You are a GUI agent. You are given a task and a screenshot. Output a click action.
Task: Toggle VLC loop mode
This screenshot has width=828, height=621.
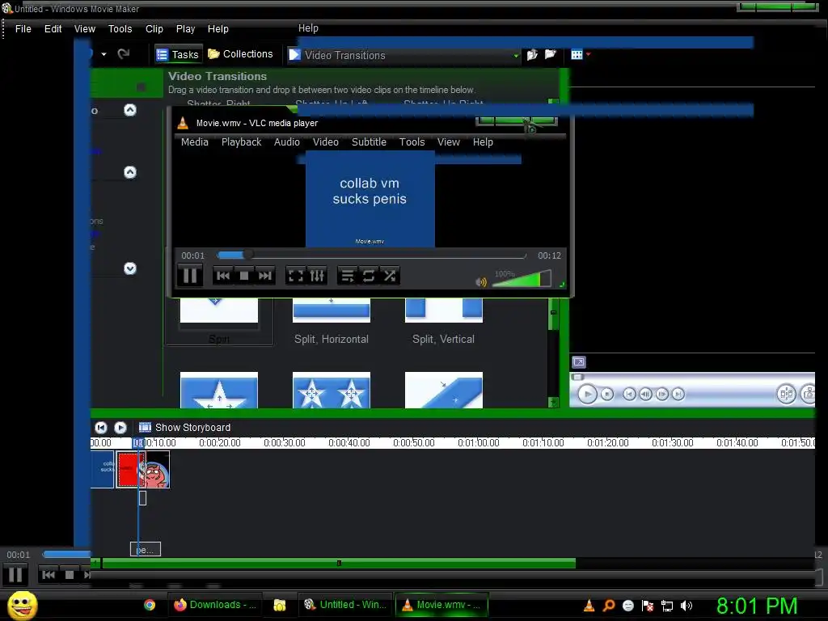369,276
